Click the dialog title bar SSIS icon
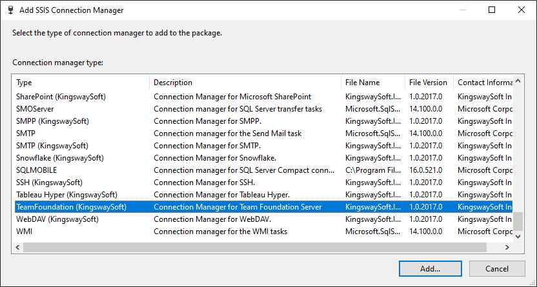Image resolution: width=537 pixels, height=287 pixels. [x=10, y=10]
